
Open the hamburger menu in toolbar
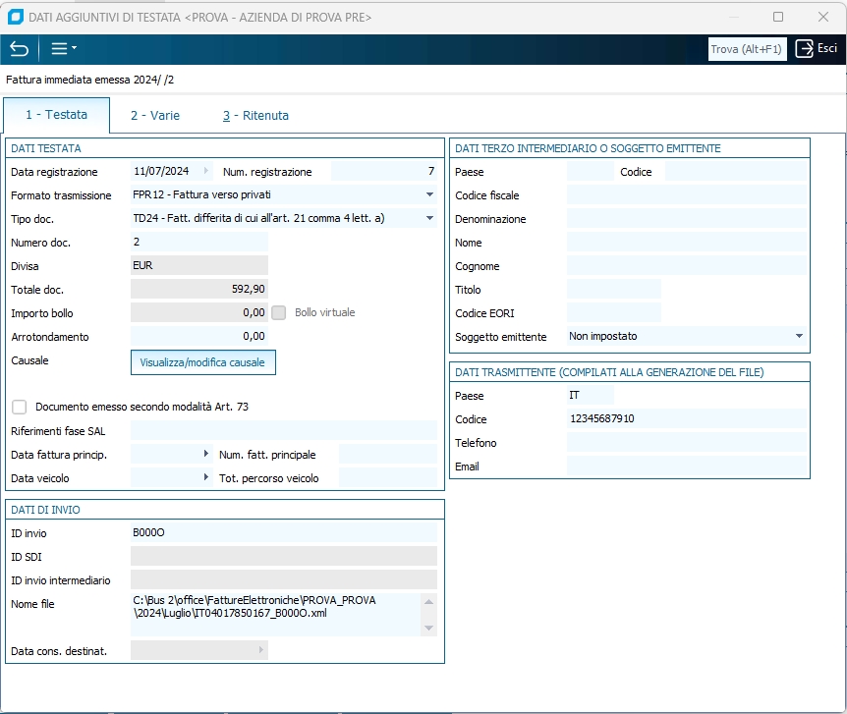pos(62,49)
